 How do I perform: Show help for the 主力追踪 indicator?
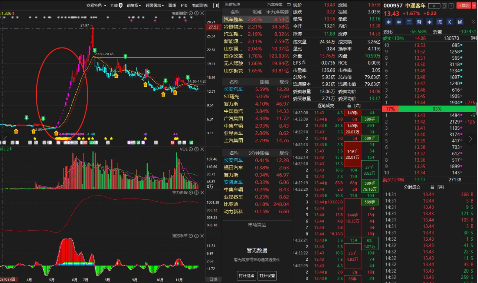[x=196, y=192]
